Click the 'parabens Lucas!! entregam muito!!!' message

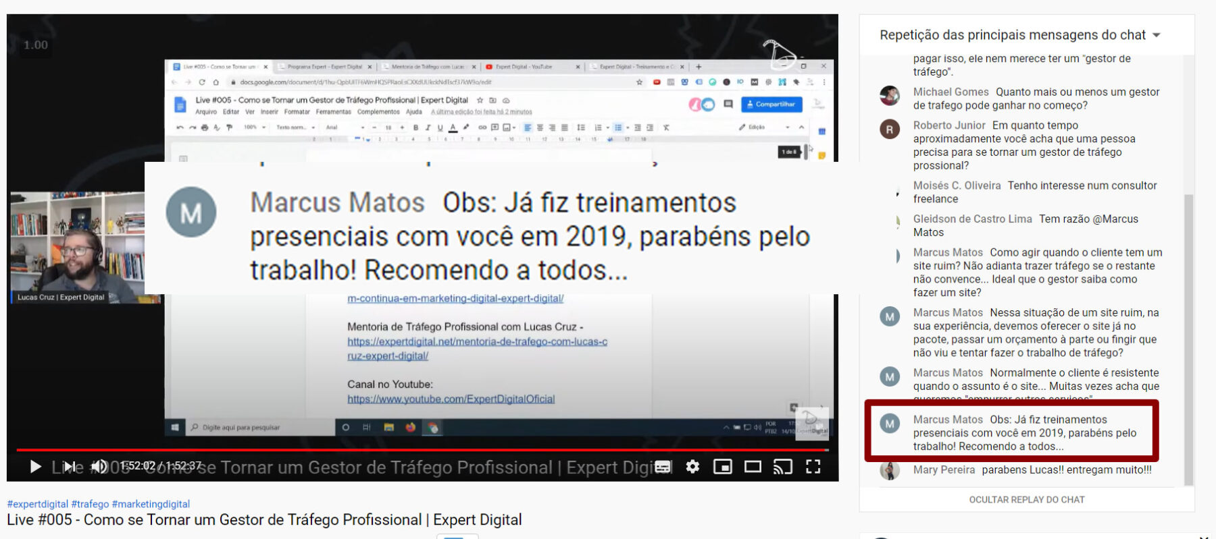click(1067, 470)
